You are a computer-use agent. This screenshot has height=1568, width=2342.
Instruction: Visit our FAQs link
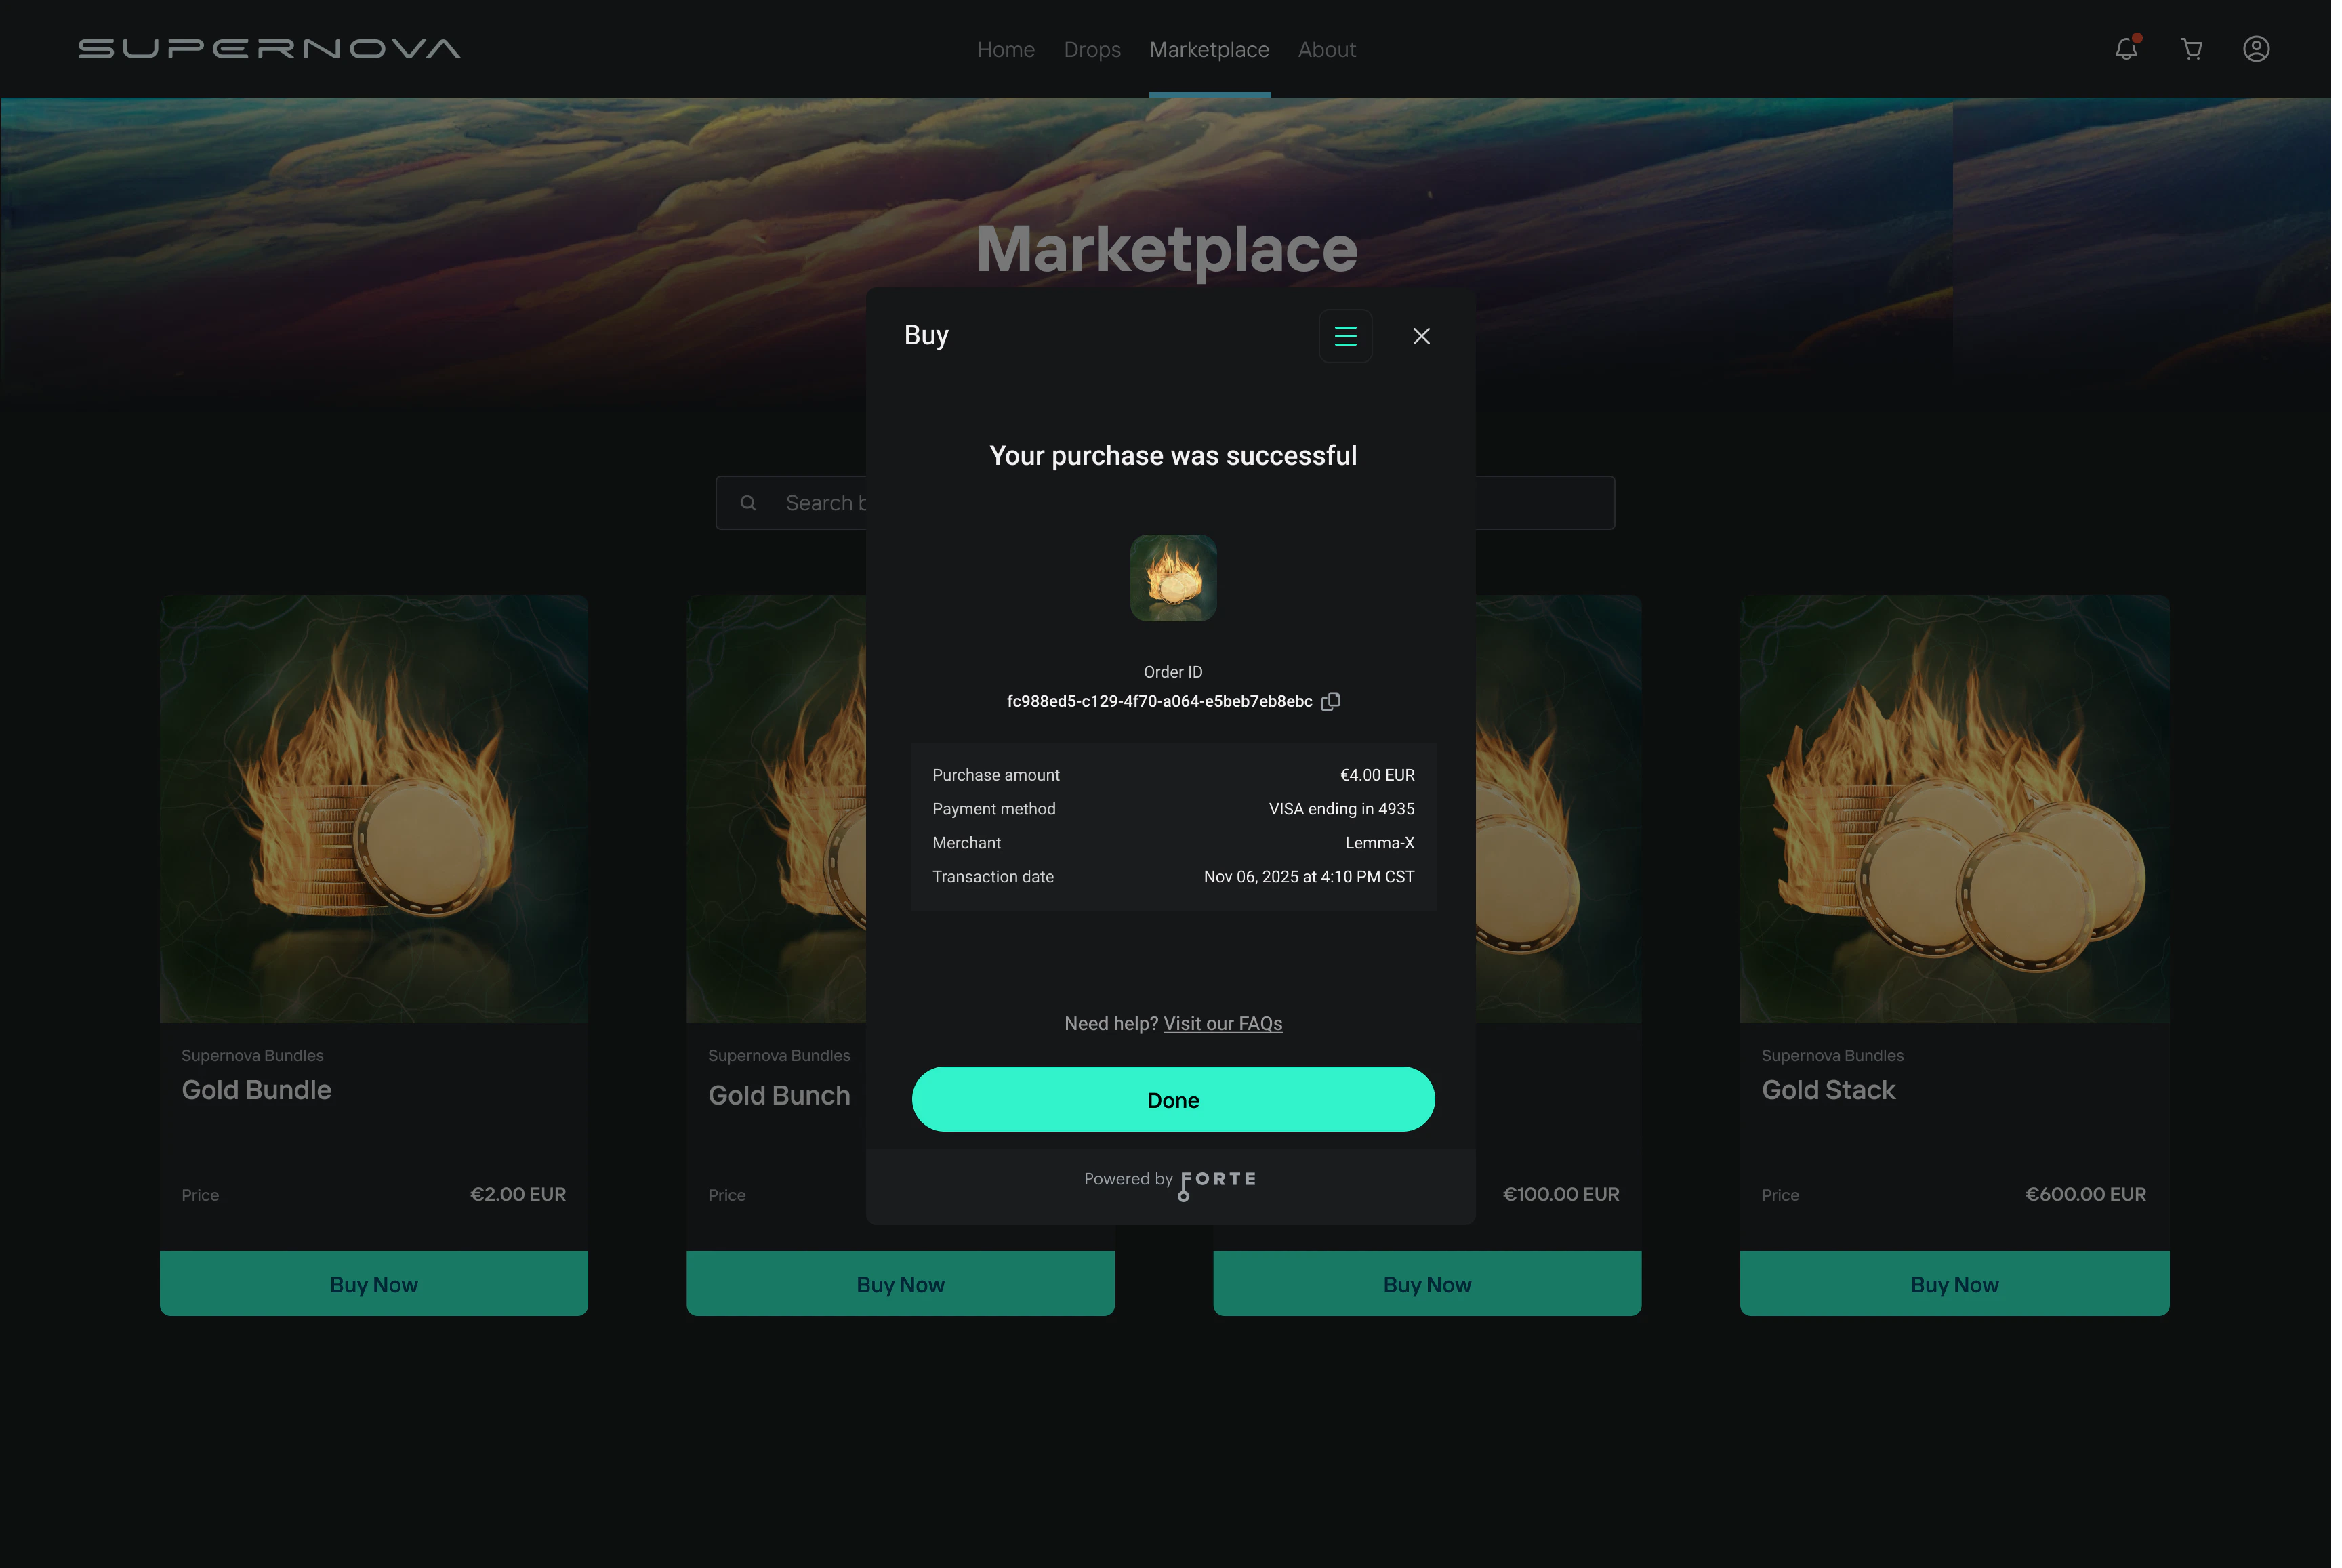(1222, 1023)
